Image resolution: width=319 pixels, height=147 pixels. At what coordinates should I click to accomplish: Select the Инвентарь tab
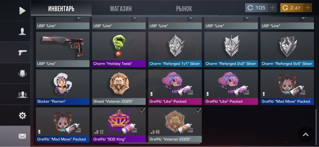(61, 9)
